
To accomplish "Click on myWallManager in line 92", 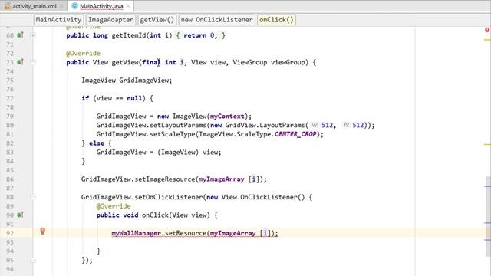I will 137,233.
